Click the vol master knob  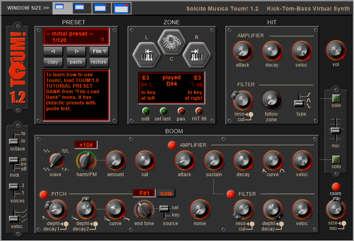[x=336, y=50]
